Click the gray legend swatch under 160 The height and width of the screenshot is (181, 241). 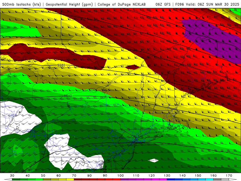pyautogui.click(x=217, y=179)
